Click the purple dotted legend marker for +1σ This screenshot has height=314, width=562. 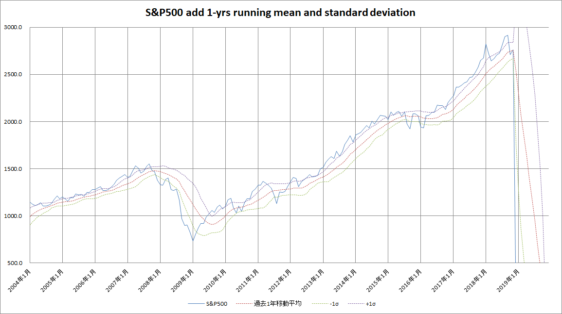[x=356, y=304]
